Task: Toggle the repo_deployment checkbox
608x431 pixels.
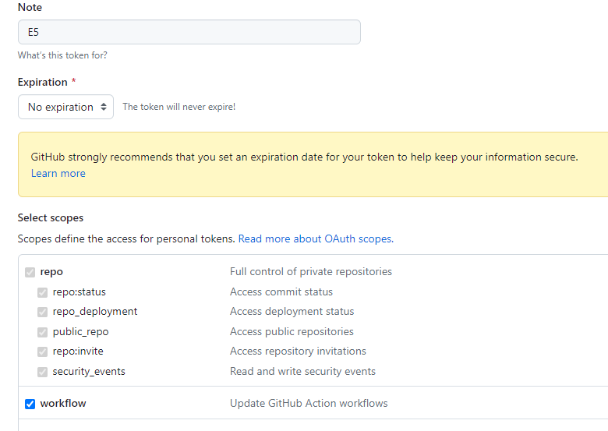Action: point(42,312)
